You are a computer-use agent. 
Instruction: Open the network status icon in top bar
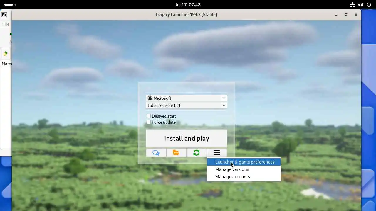click(352, 5)
